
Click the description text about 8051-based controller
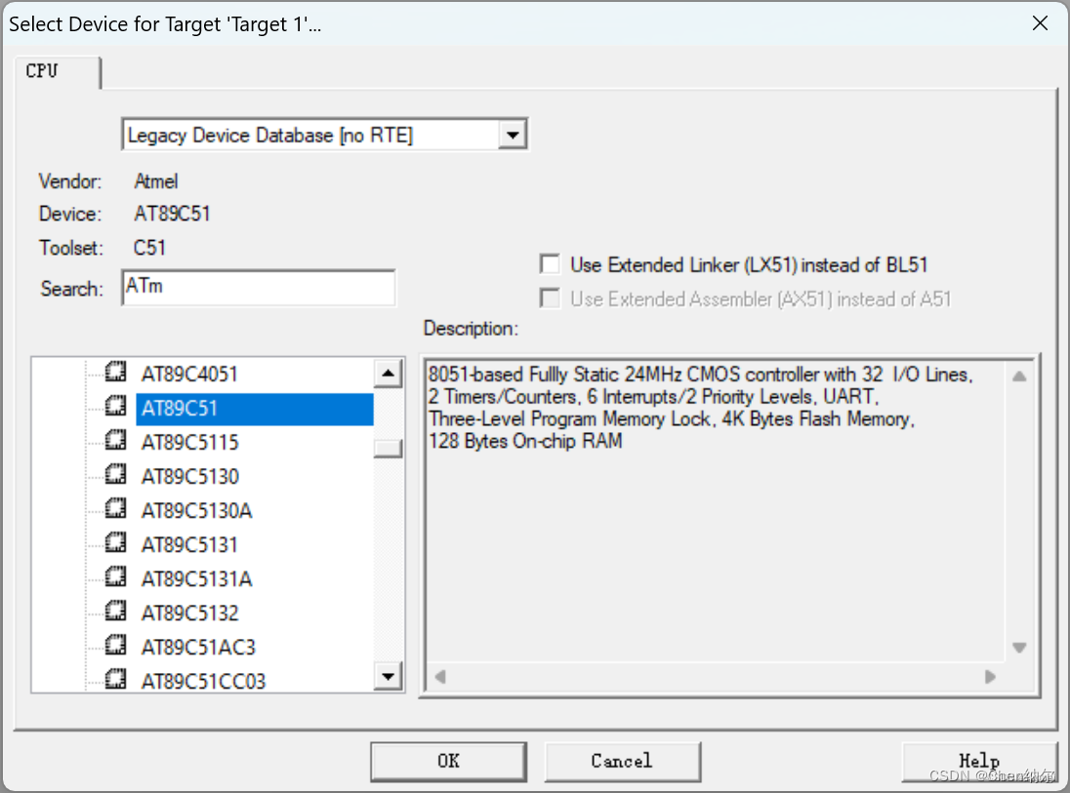coord(700,408)
